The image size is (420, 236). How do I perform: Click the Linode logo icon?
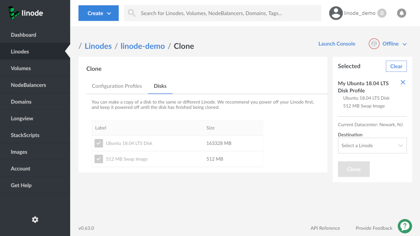coord(14,12)
